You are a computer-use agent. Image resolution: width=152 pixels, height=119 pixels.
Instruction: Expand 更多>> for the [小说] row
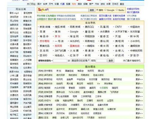tap(139, 109)
